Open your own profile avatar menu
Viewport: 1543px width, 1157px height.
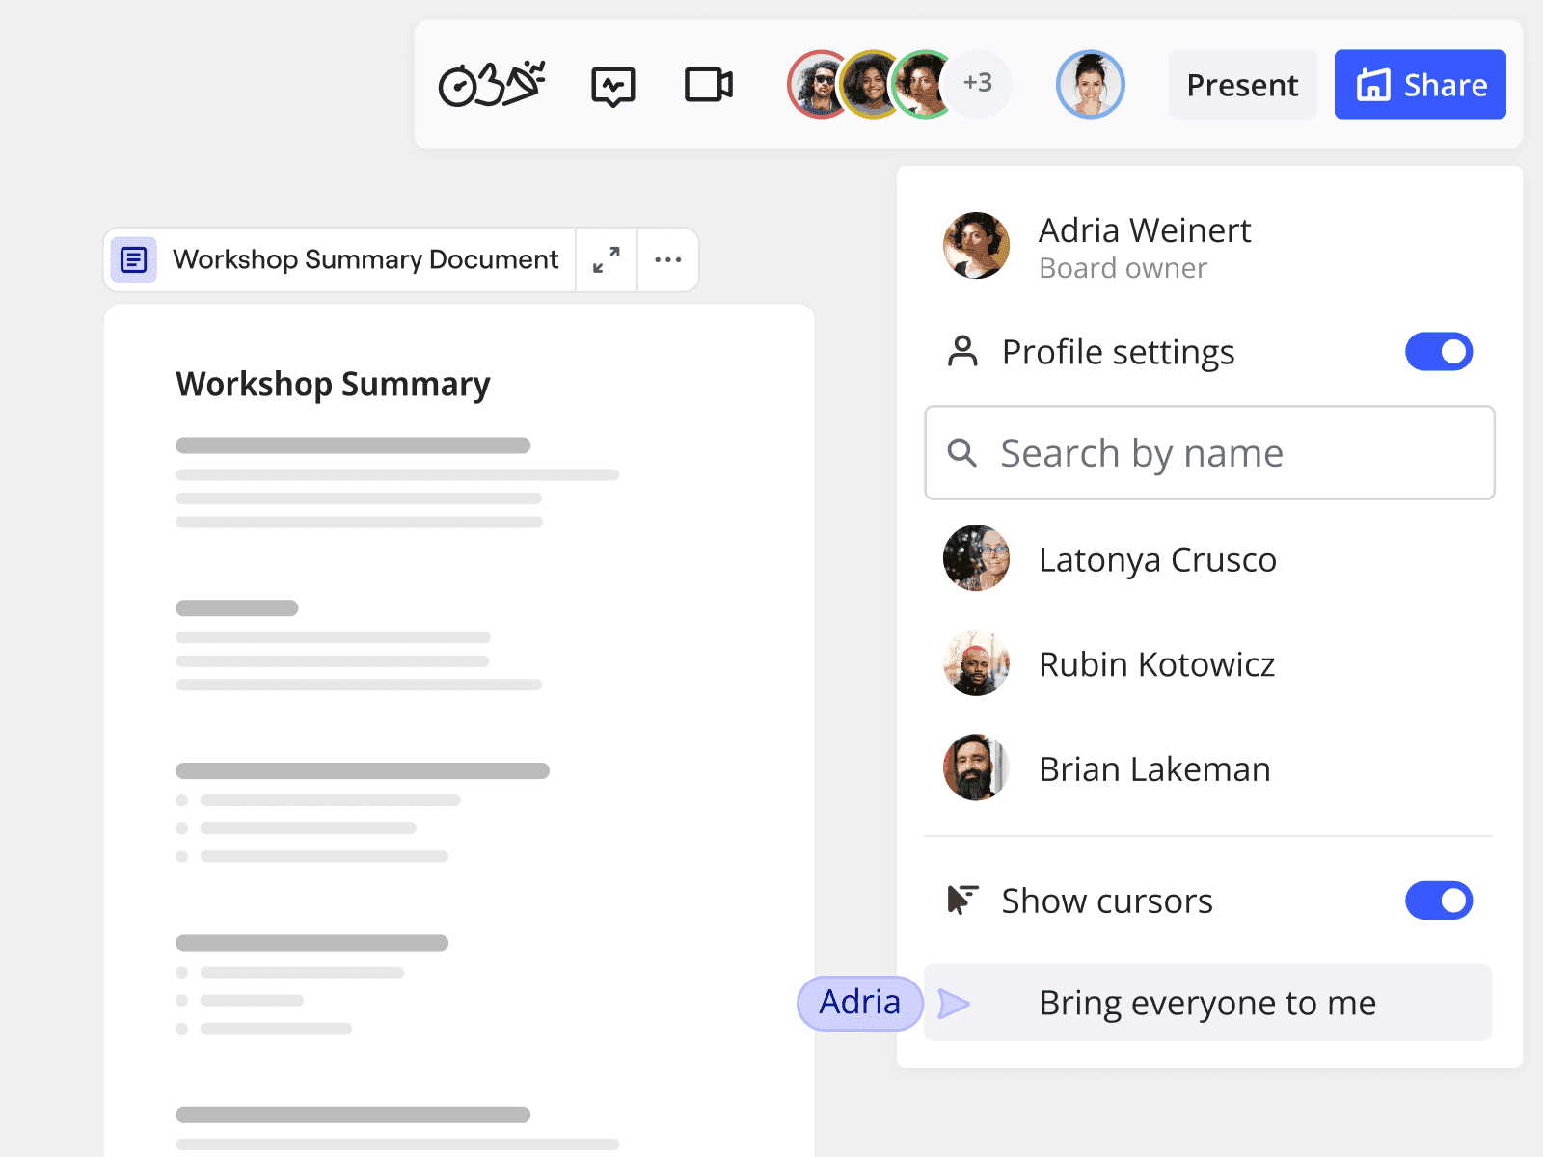pos(1090,85)
